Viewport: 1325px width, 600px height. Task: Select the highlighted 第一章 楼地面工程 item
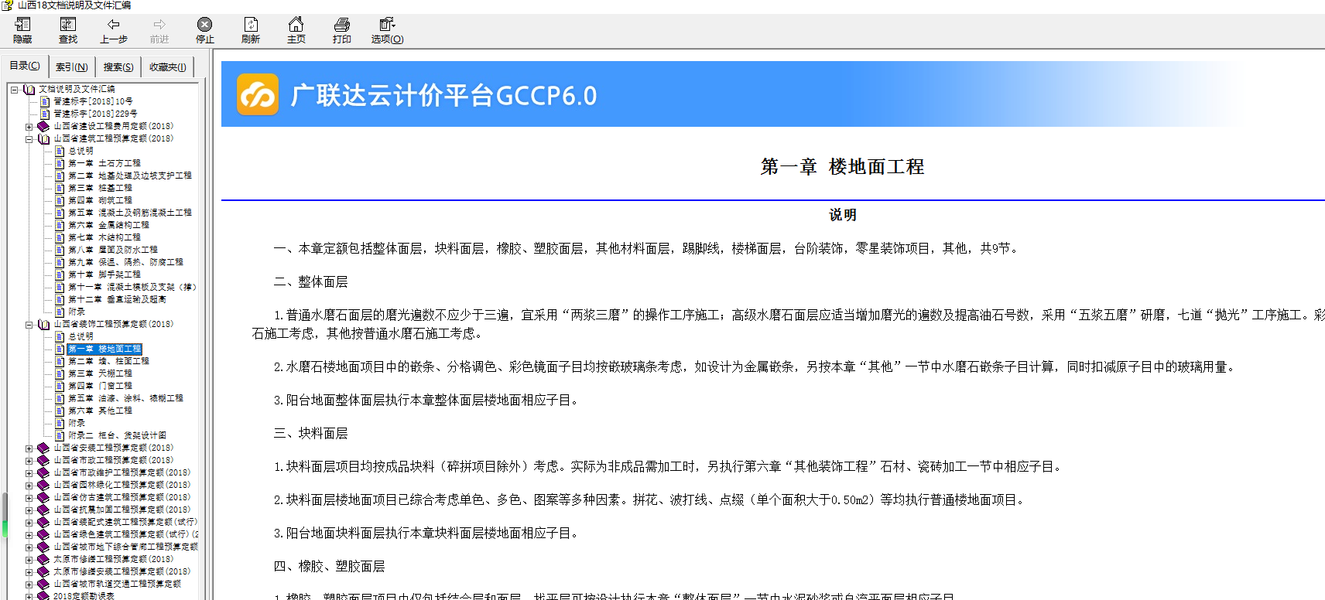104,349
